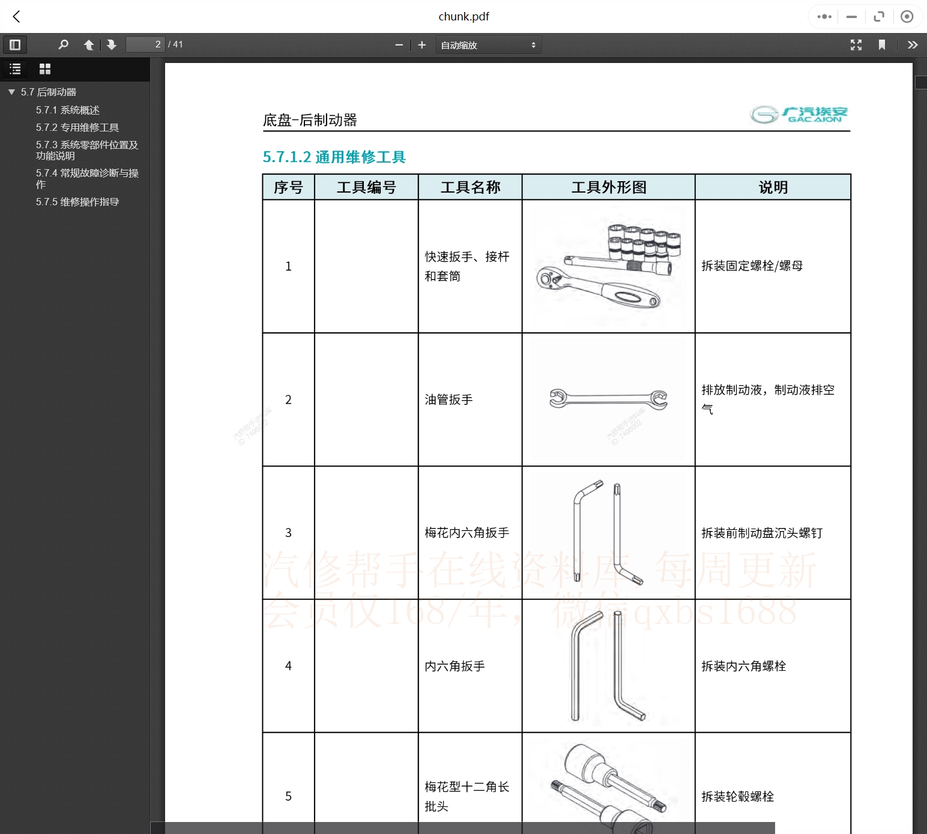Open the Find in document search
This screenshot has height=834, width=927.
pyautogui.click(x=64, y=44)
